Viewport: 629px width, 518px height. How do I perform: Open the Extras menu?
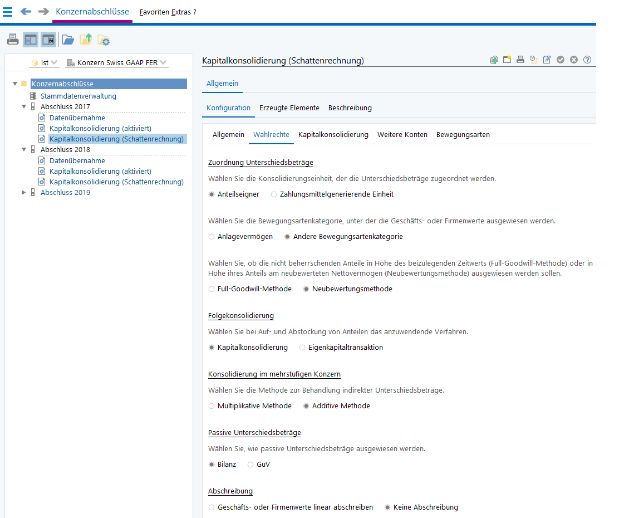[181, 12]
